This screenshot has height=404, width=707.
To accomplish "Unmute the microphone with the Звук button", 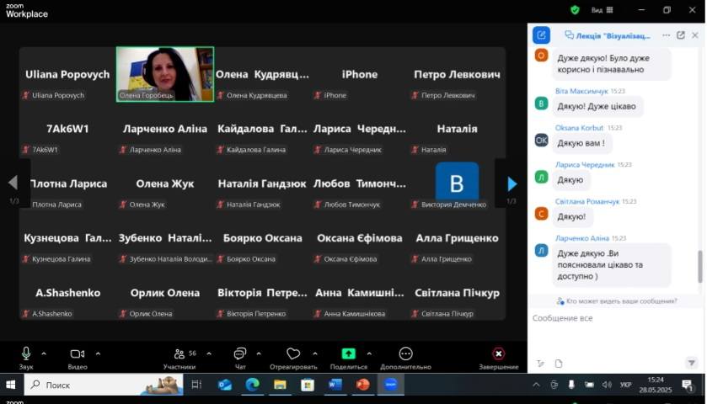I will [x=26, y=354].
